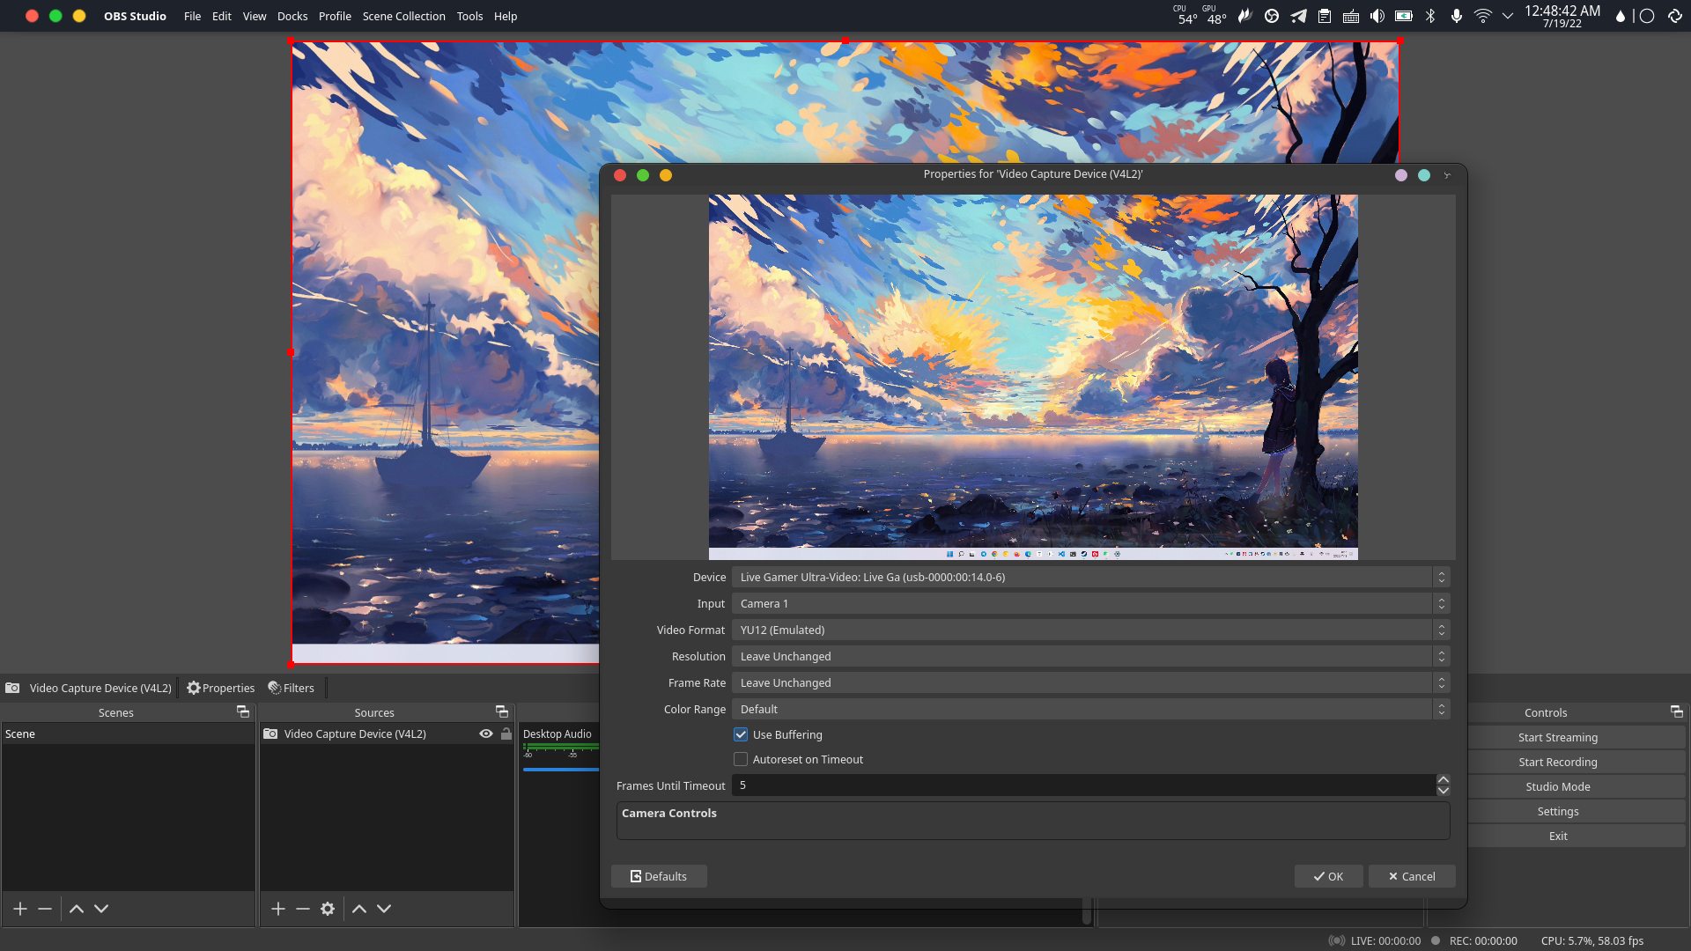Click Start Streaming in Controls
This screenshot has height=951, width=1691.
click(1557, 738)
